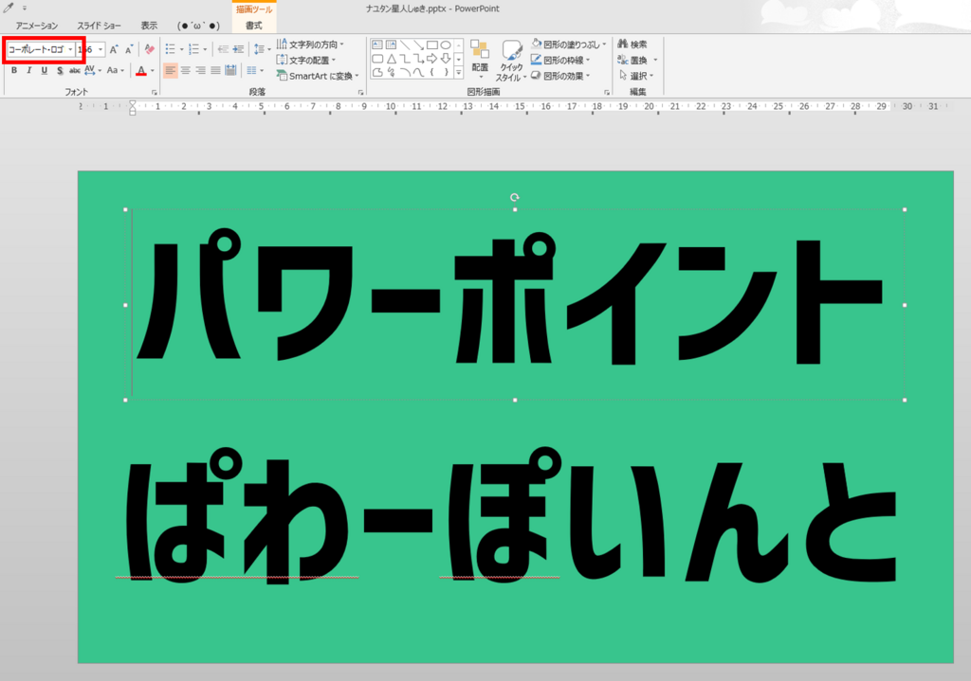This screenshot has height=681, width=971.
Task: Toggle underline formatting
Action: click(x=44, y=70)
